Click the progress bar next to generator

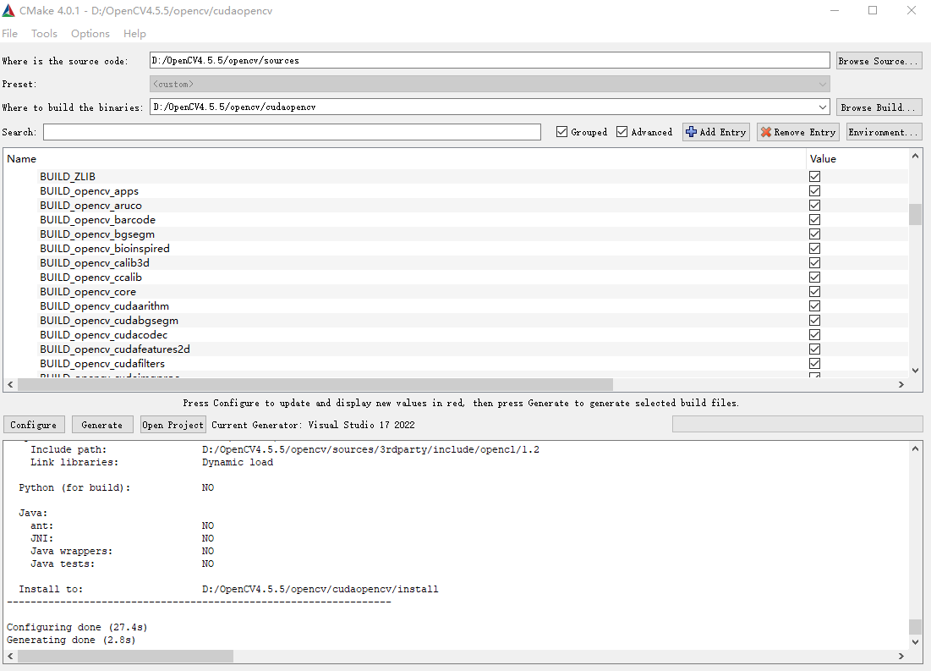coord(797,424)
